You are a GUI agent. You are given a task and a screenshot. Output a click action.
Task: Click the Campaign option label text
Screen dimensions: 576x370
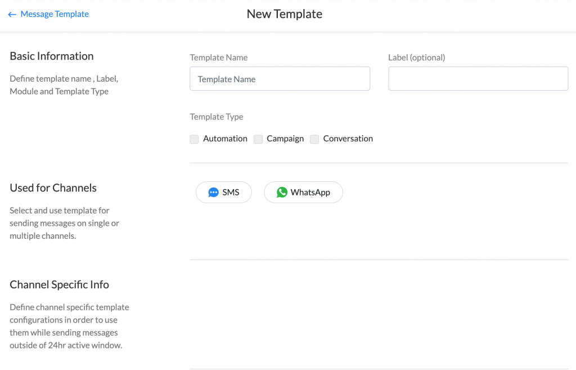tap(285, 139)
